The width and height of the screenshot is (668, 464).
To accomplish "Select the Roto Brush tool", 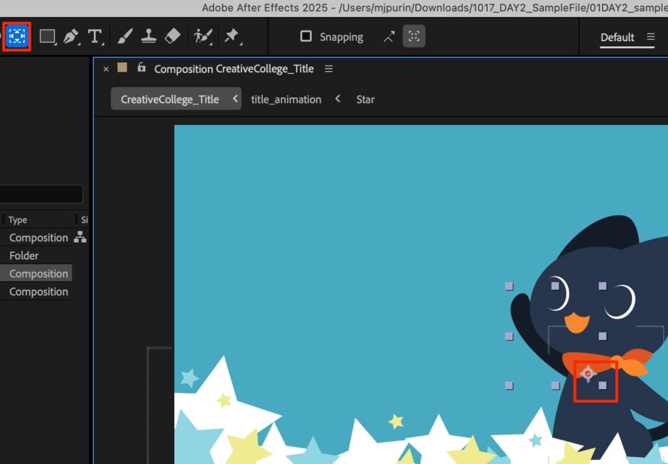I will coord(202,36).
